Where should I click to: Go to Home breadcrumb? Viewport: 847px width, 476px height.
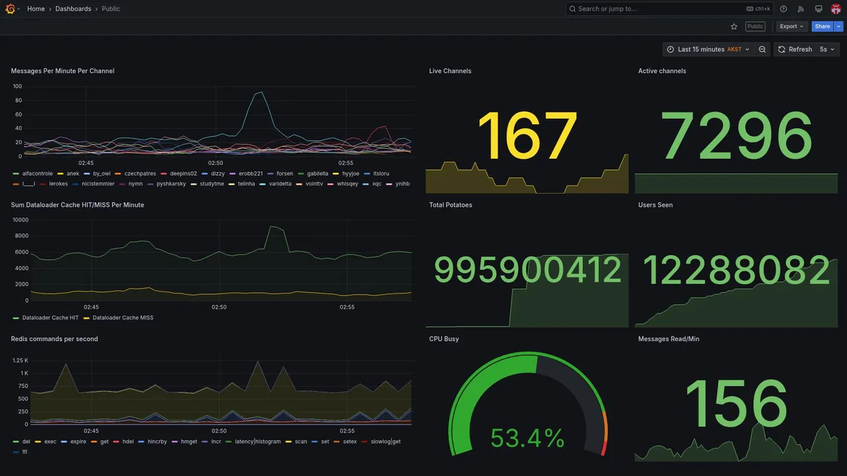36,9
